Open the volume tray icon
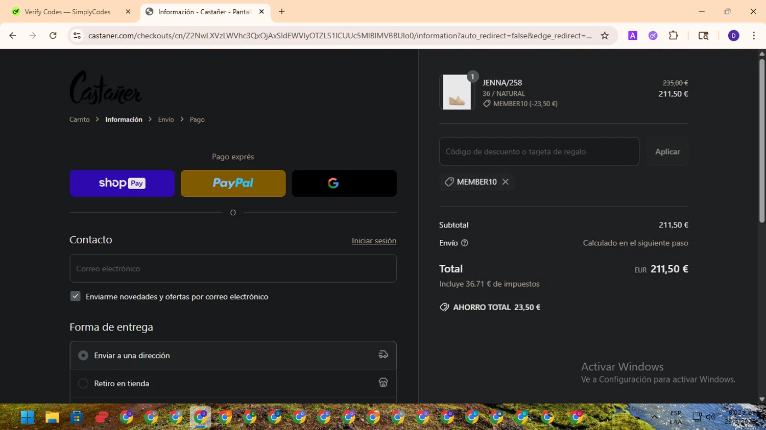Screen dimensions: 766x430 (710, 417)
